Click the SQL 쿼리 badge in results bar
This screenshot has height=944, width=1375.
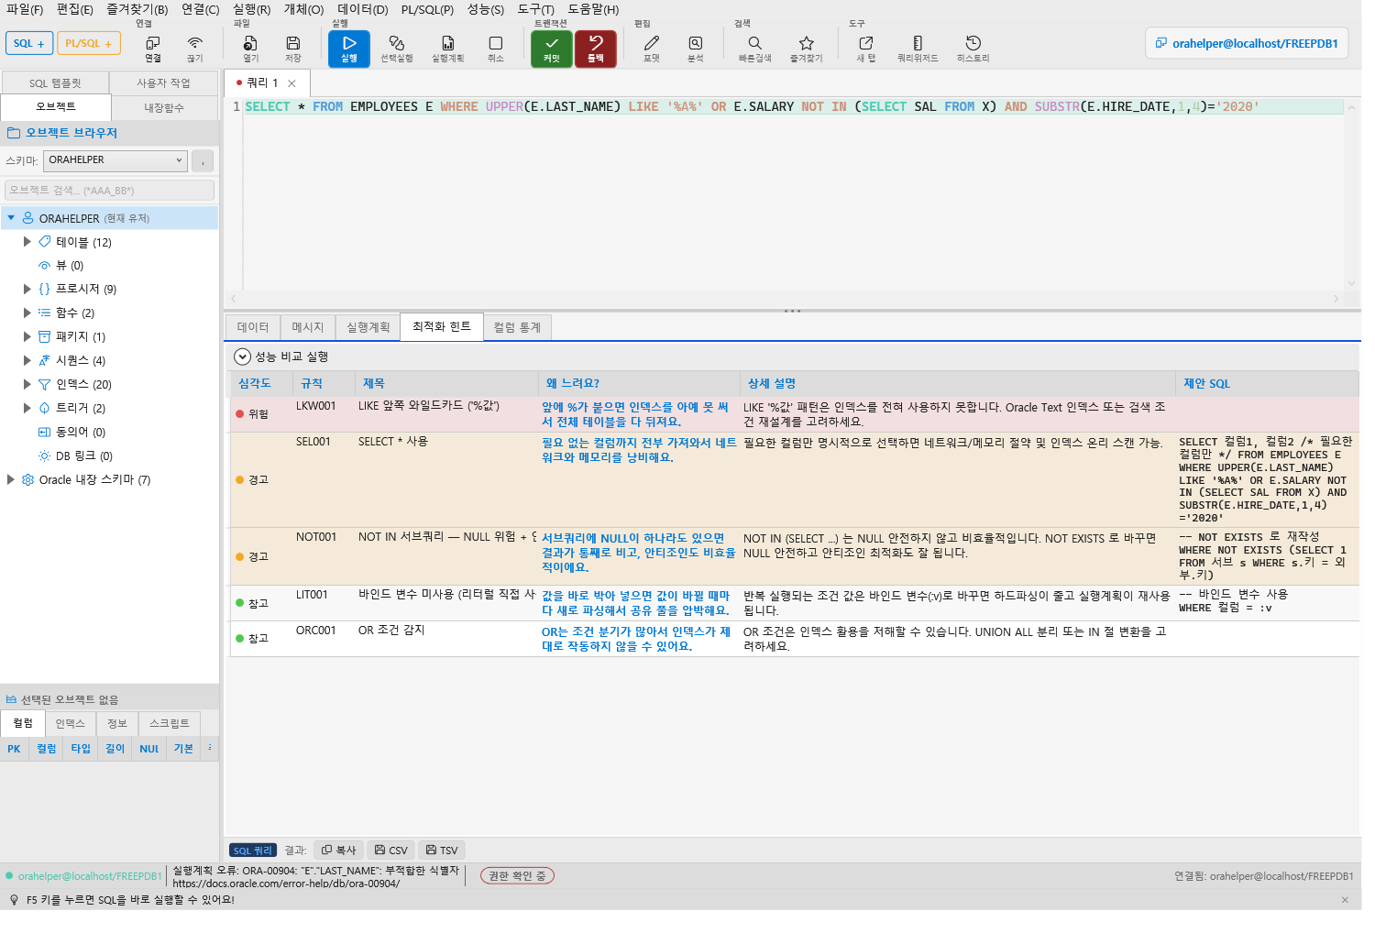pyautogui.click(x=253, y=851)
